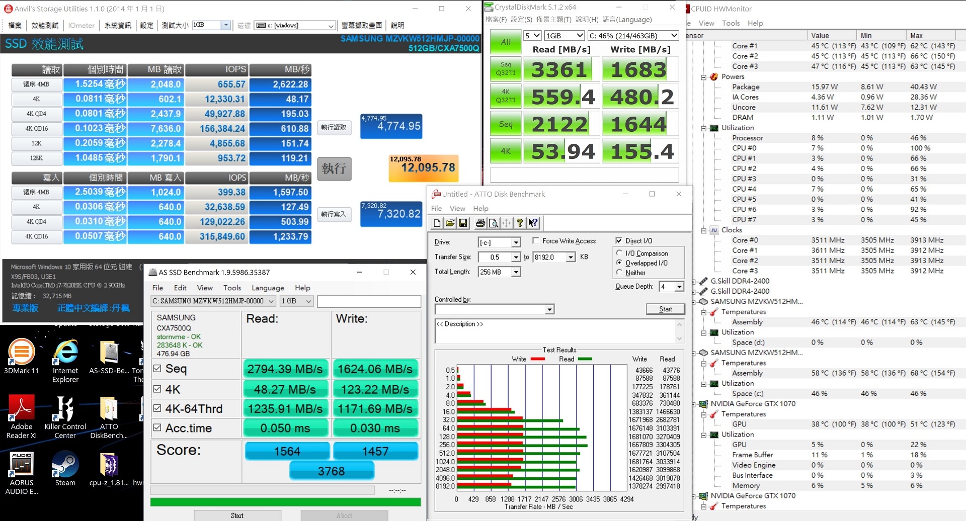
Task: Click the first G.Skill DDR4-2400 memory icon
Action: click(703, 281)
